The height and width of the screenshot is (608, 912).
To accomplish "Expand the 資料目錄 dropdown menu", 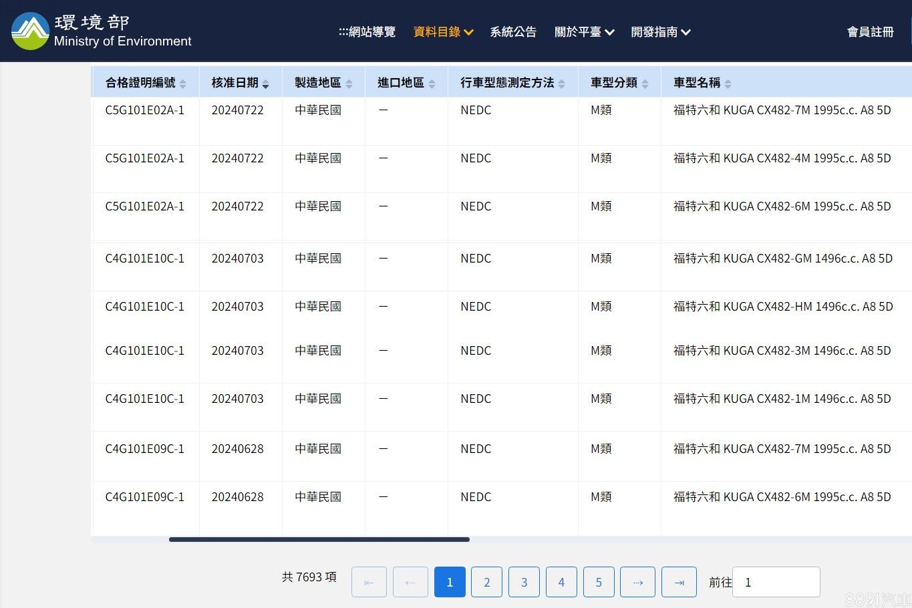I will 443,32.
